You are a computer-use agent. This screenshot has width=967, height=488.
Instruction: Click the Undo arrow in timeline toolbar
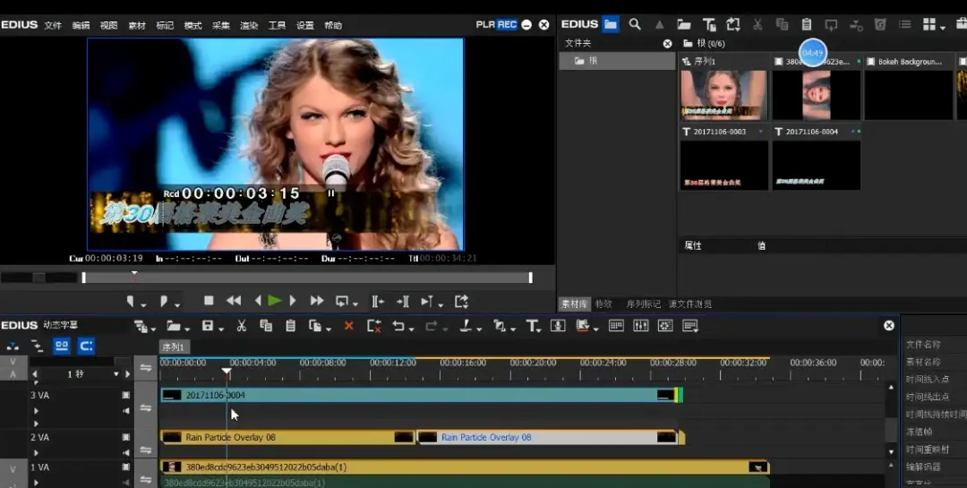pyautogui.click(x=398, y=325)
